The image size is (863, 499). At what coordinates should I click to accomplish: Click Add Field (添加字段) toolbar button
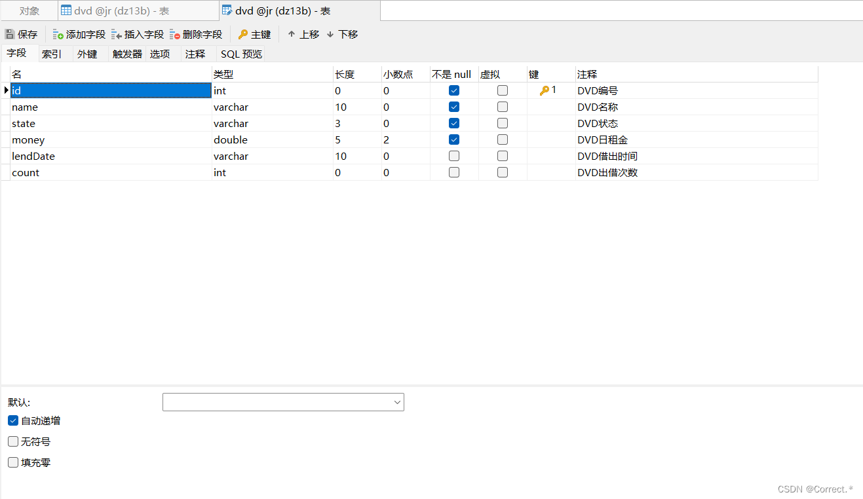79,34
